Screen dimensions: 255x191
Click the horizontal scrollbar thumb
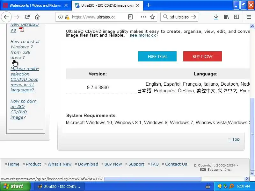153,179
